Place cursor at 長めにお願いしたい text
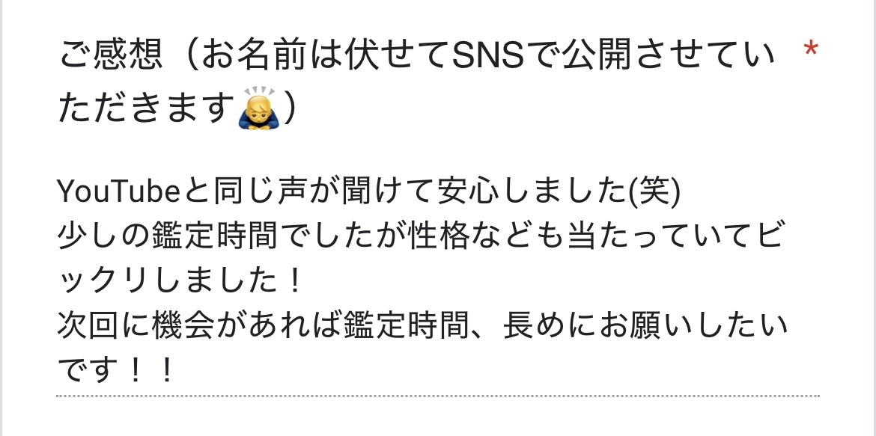 click(645, 327)
